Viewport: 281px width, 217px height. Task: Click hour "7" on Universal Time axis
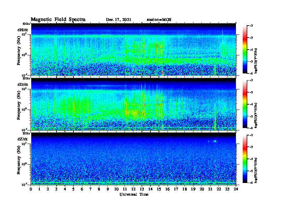(x=90, y=189)
